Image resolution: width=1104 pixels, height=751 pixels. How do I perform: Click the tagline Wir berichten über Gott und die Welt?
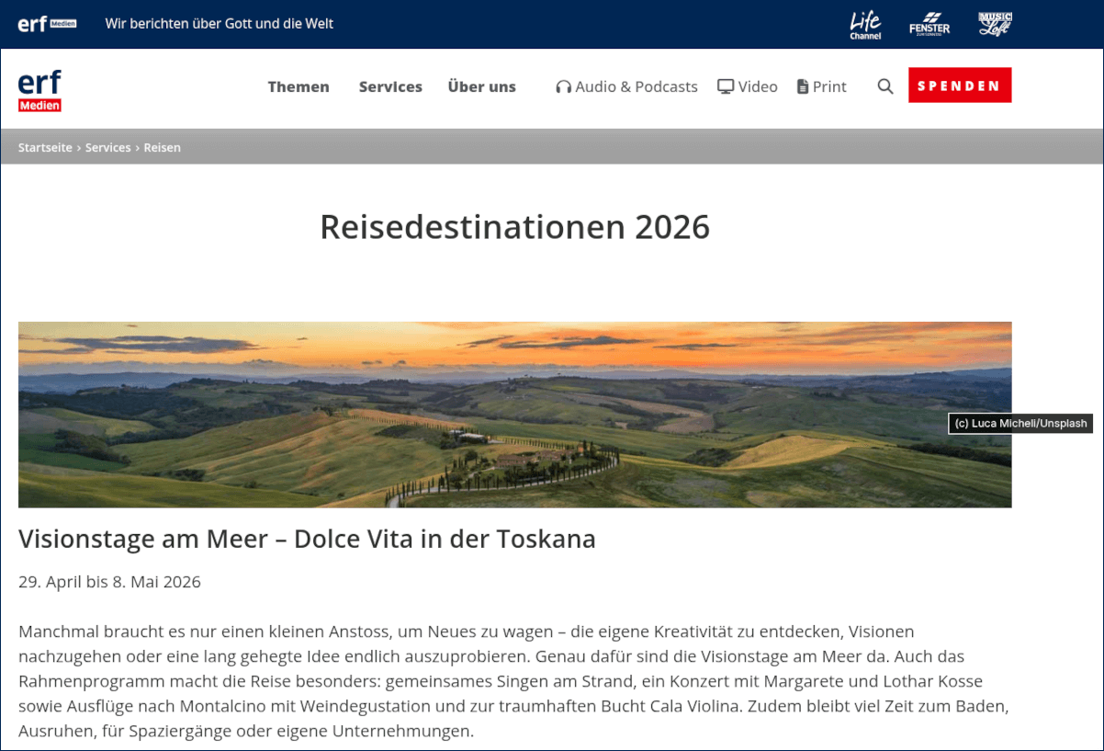[x=219, y=23]
